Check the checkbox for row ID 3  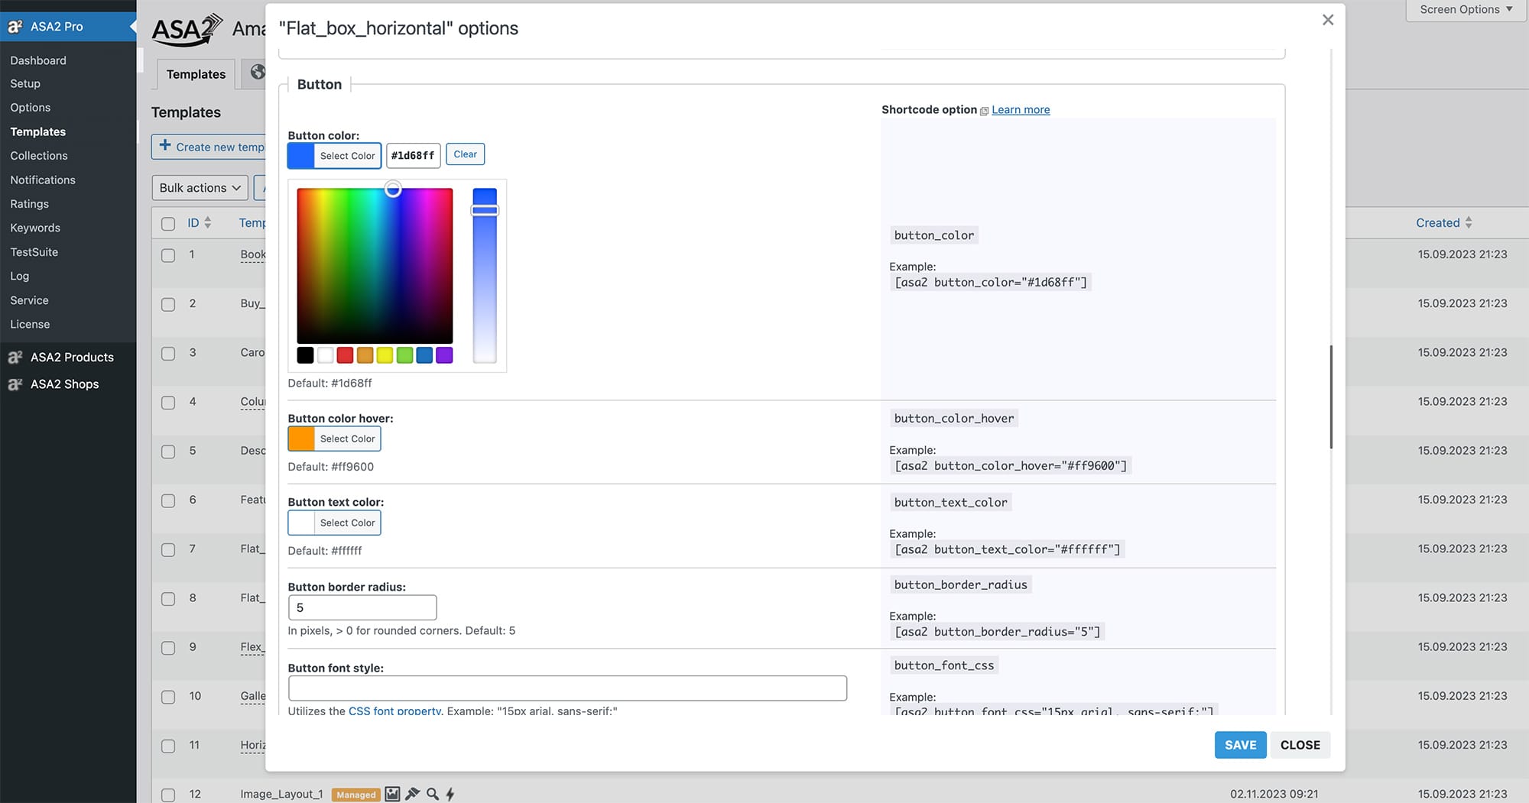[168, 354]
